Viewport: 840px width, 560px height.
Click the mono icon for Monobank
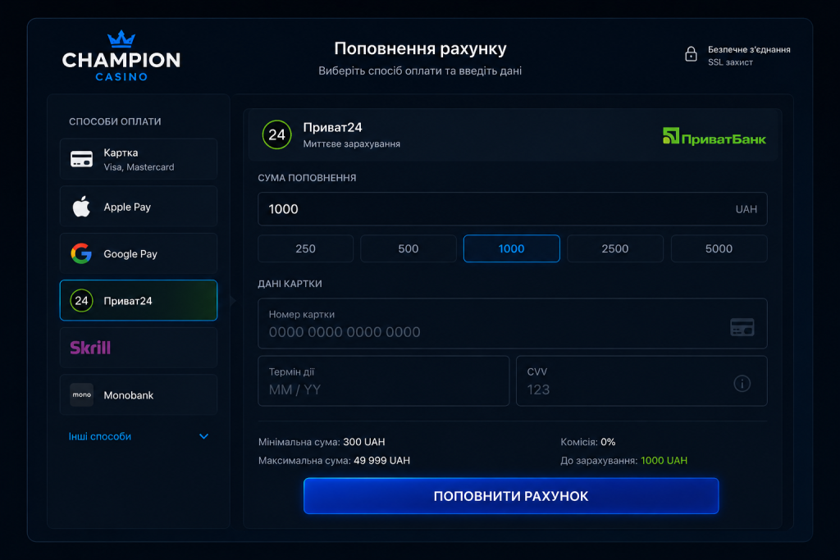(x=81, y=394)
